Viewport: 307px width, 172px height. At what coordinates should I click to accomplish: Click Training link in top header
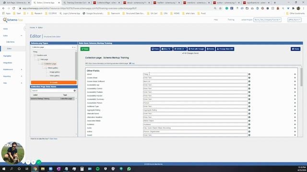(231, 20)
